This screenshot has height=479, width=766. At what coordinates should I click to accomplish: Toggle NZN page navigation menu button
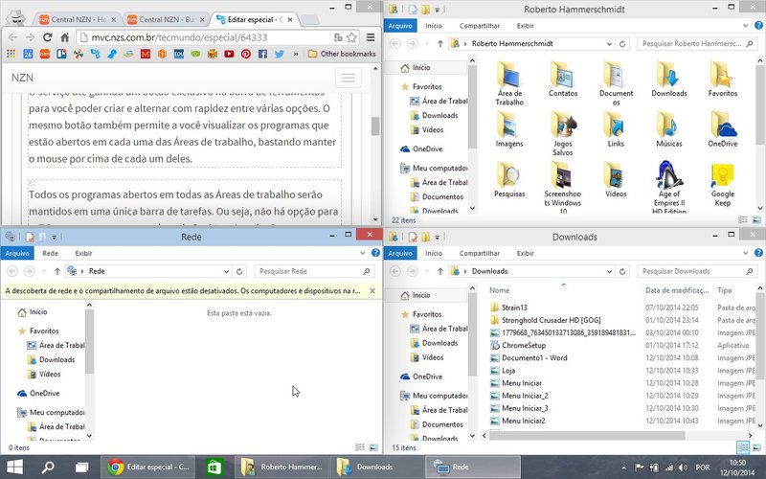348,78
